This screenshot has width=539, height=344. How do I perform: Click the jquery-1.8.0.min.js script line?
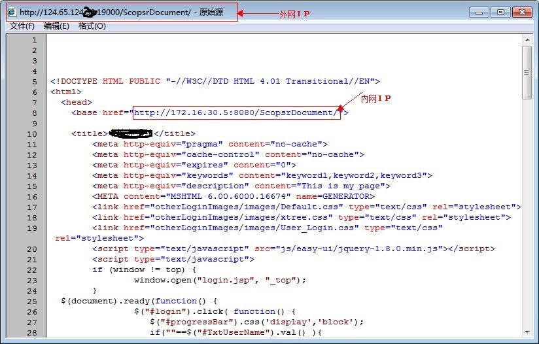pyautogui.click(x=294, y=249)
